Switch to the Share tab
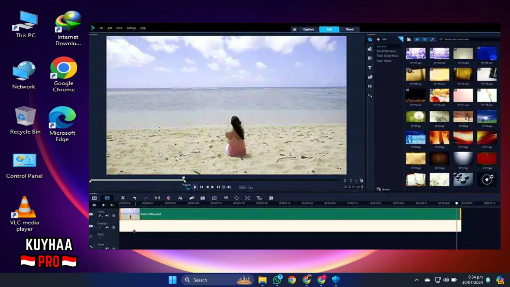This screenshot has height=287, width=510. (349, 29)
